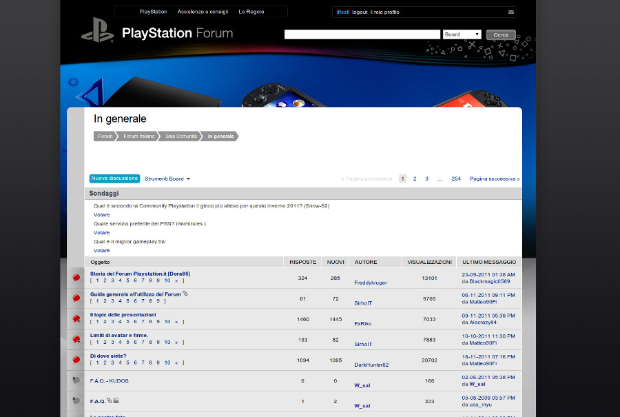Click the PlayStation logo icon
Viewport: 620px width, 417px height.
[x=97, y=30]
